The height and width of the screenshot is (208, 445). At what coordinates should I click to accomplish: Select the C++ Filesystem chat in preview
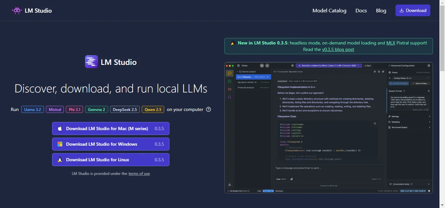pos(253,77)
